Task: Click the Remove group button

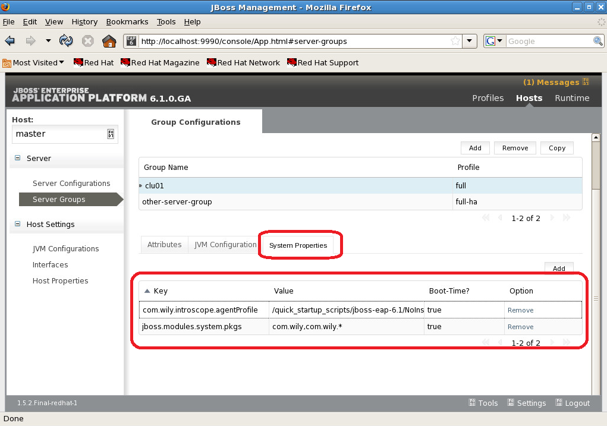Action: [x=515, y=148]
